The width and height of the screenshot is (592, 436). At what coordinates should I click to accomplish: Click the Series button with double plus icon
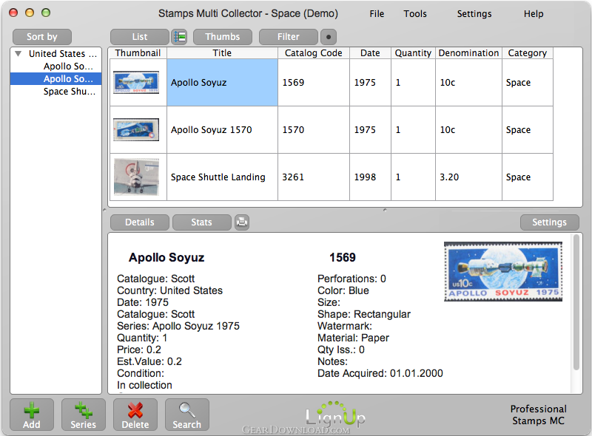(84, 415)
